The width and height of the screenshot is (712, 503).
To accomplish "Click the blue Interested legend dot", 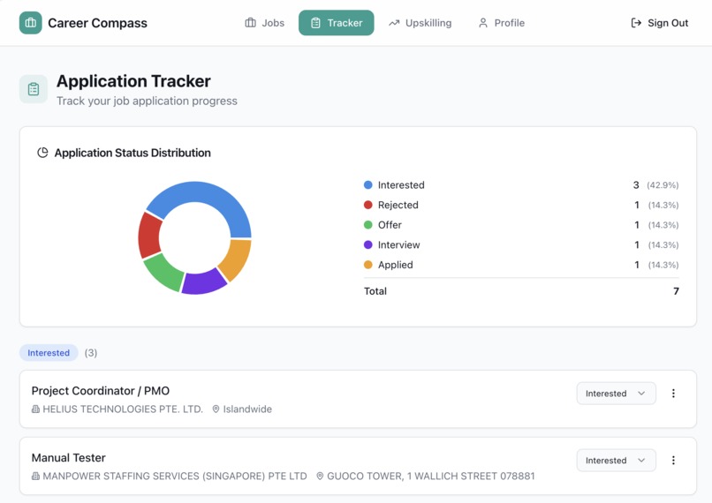I will 368,184.
